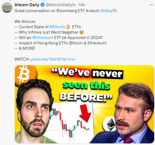The image size is (155, 145).
Task: Click the Ethereum logo in the thumbnail
Action: (110, 124)
